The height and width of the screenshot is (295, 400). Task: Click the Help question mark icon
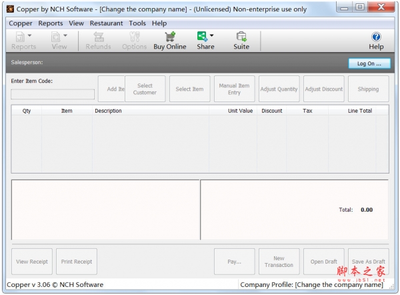pyautogui.click(x=376, y=37)
